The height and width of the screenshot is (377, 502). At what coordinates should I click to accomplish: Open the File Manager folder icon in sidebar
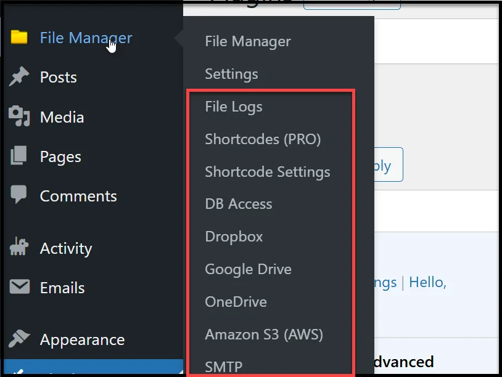(20, 38)
